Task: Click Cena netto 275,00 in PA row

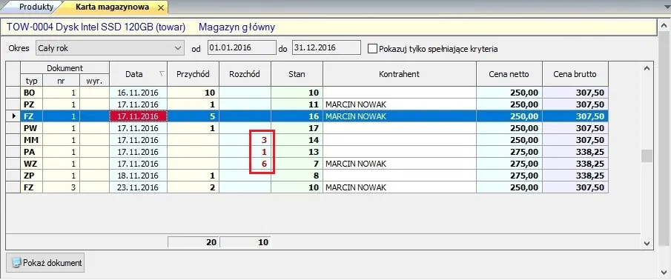Action: 524,152
